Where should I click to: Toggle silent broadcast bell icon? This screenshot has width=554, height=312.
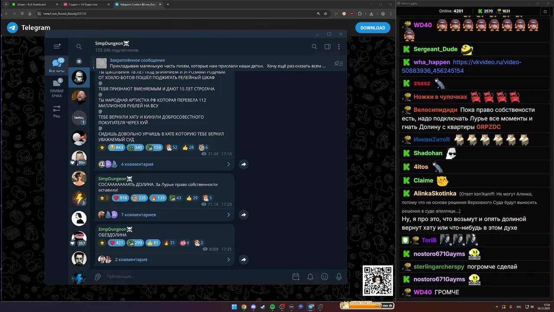310,276
